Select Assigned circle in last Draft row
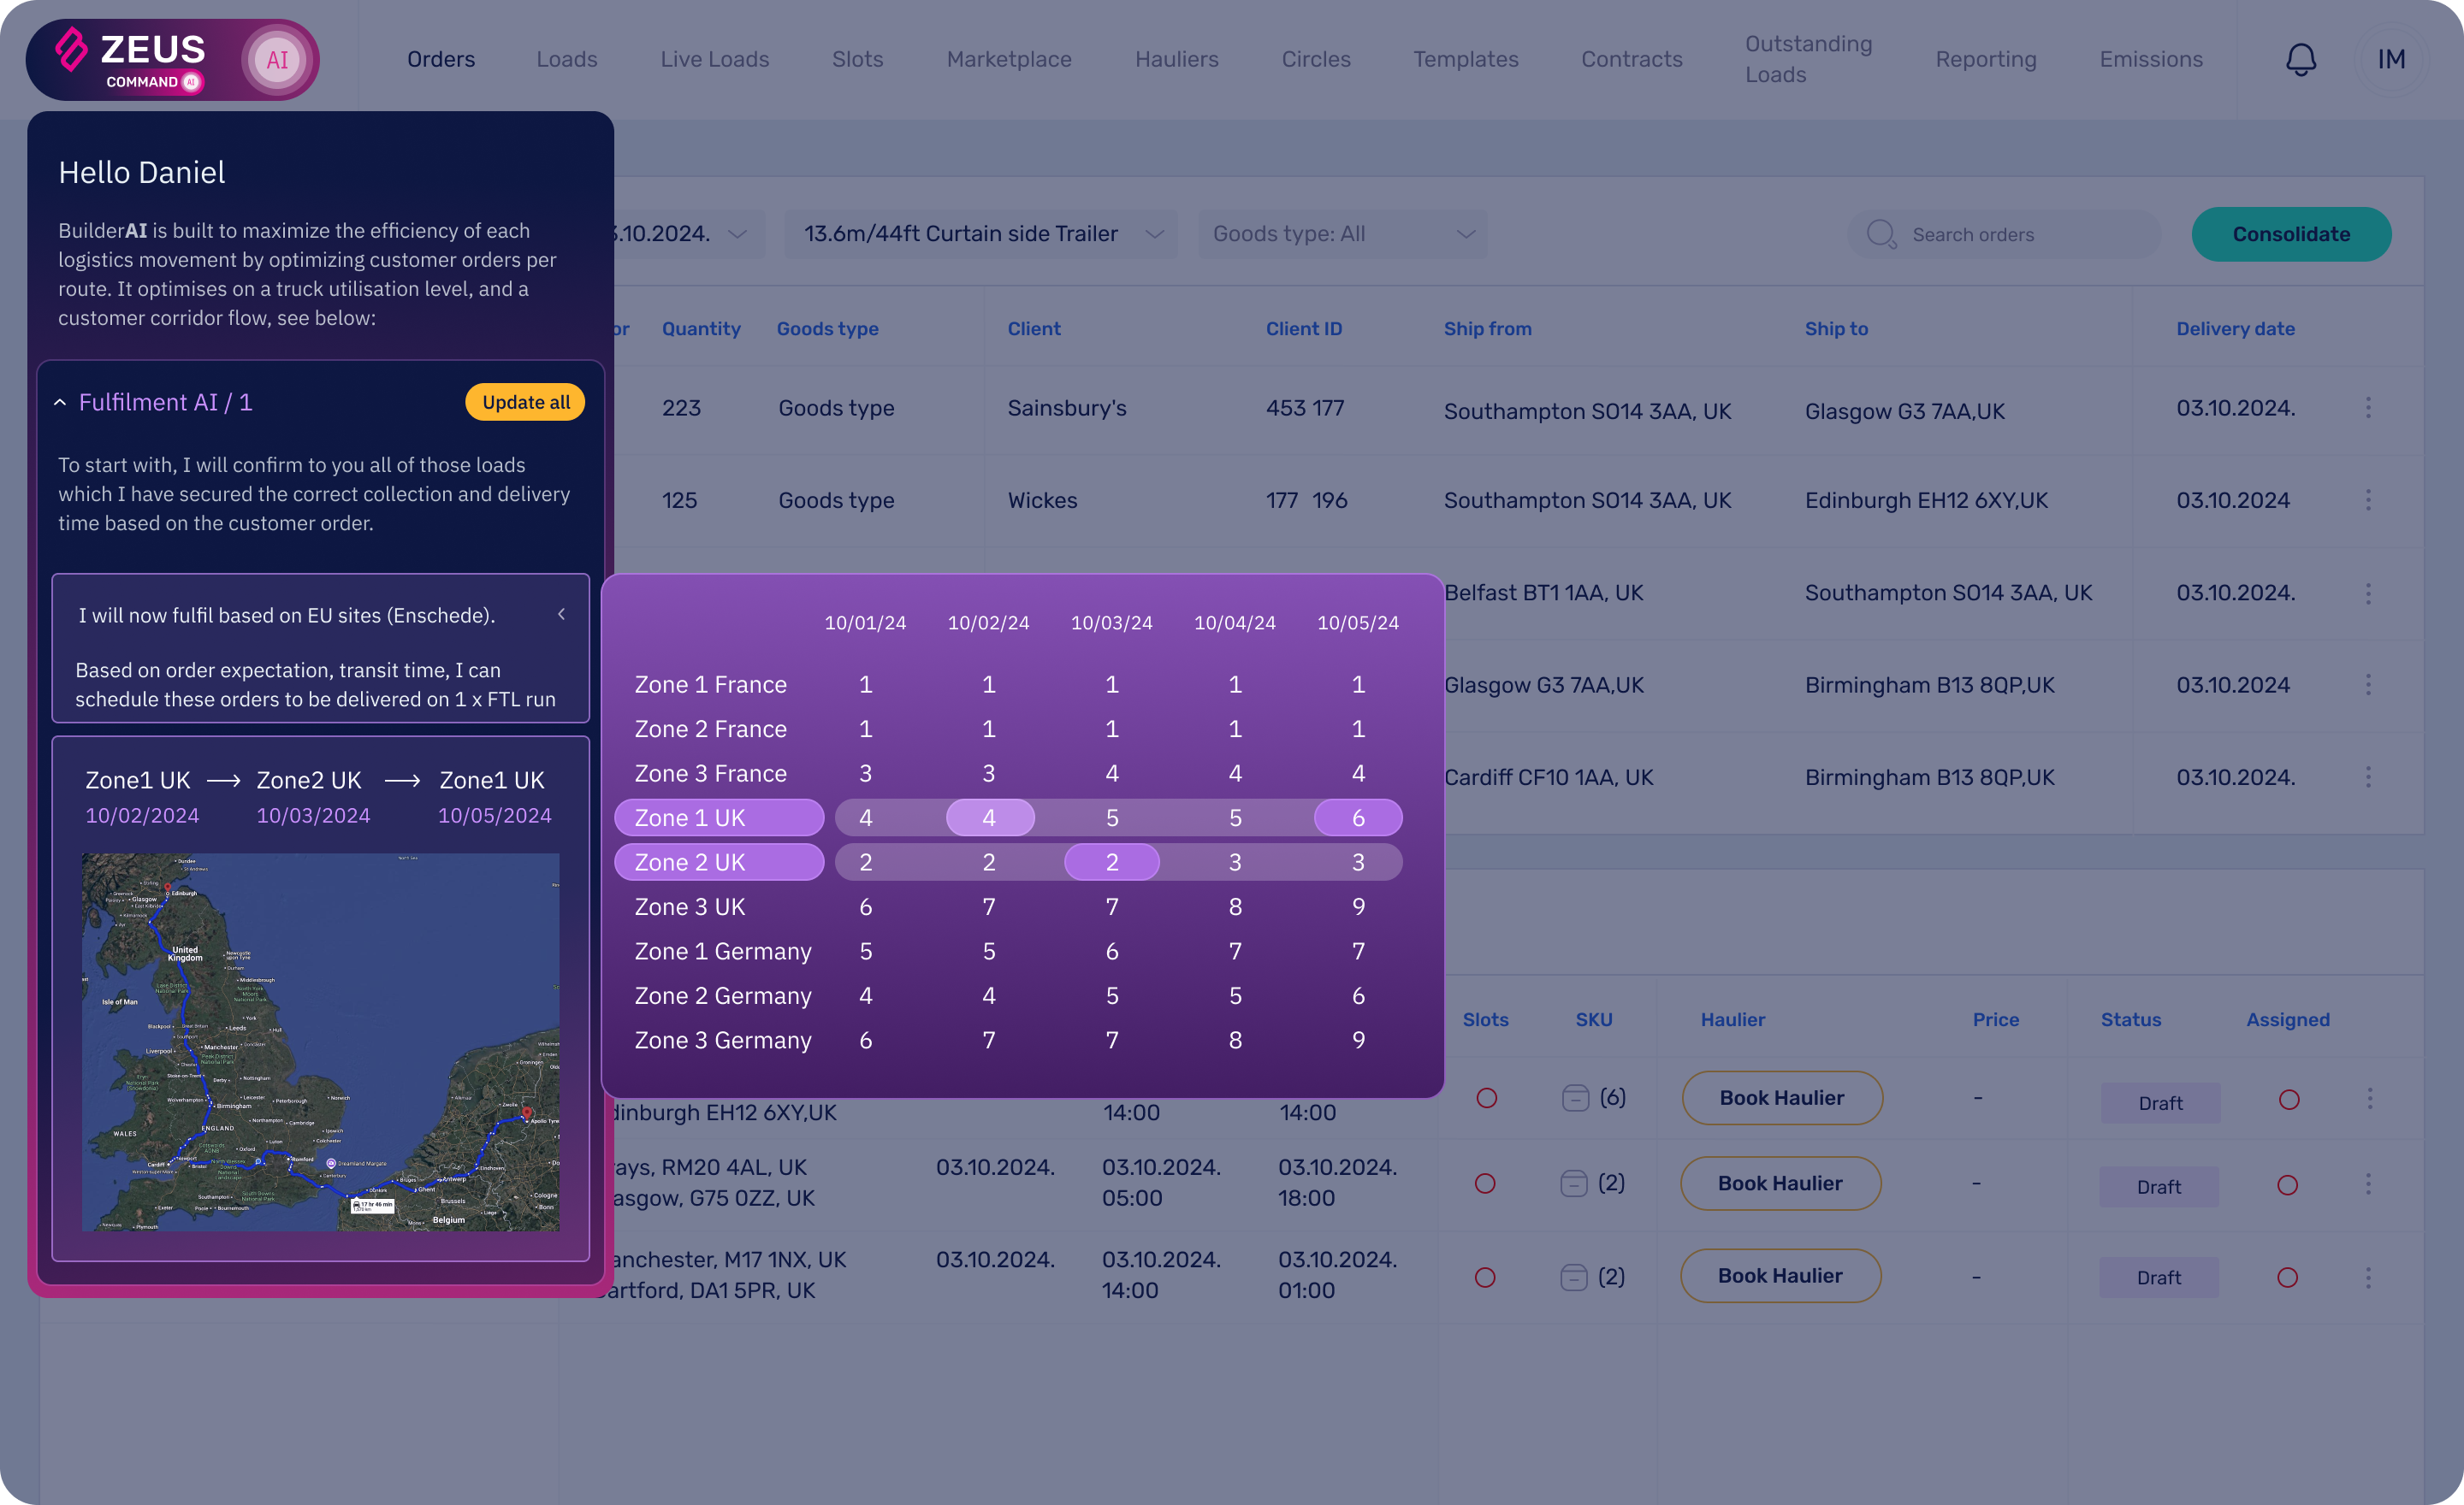This screenshot has width=2464, height=1505. 2286,1278
